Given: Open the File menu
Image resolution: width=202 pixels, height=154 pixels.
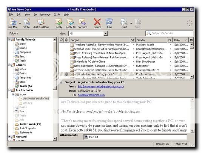Looking at the screenshot, I should coord(11,15).
